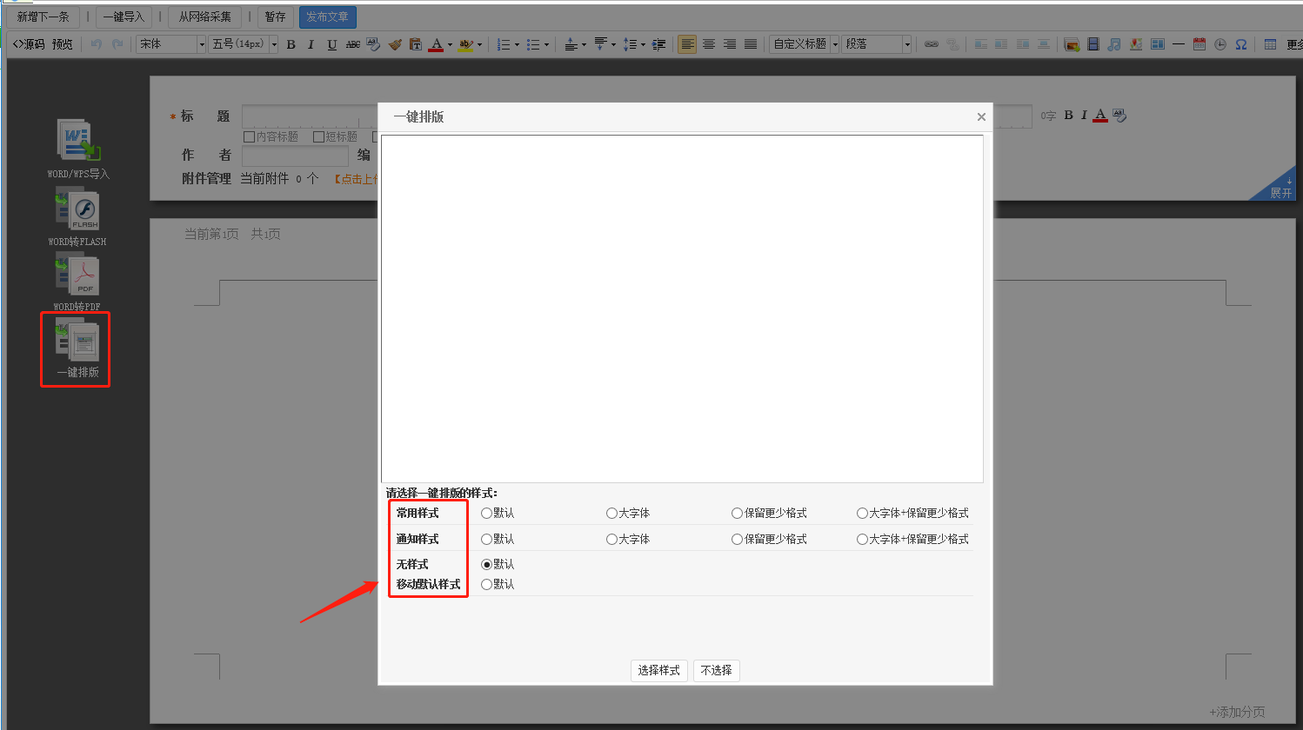Click 一键导入 in the top bar
The width and height of the screenshot is (1303, 730).
(124, 17)
